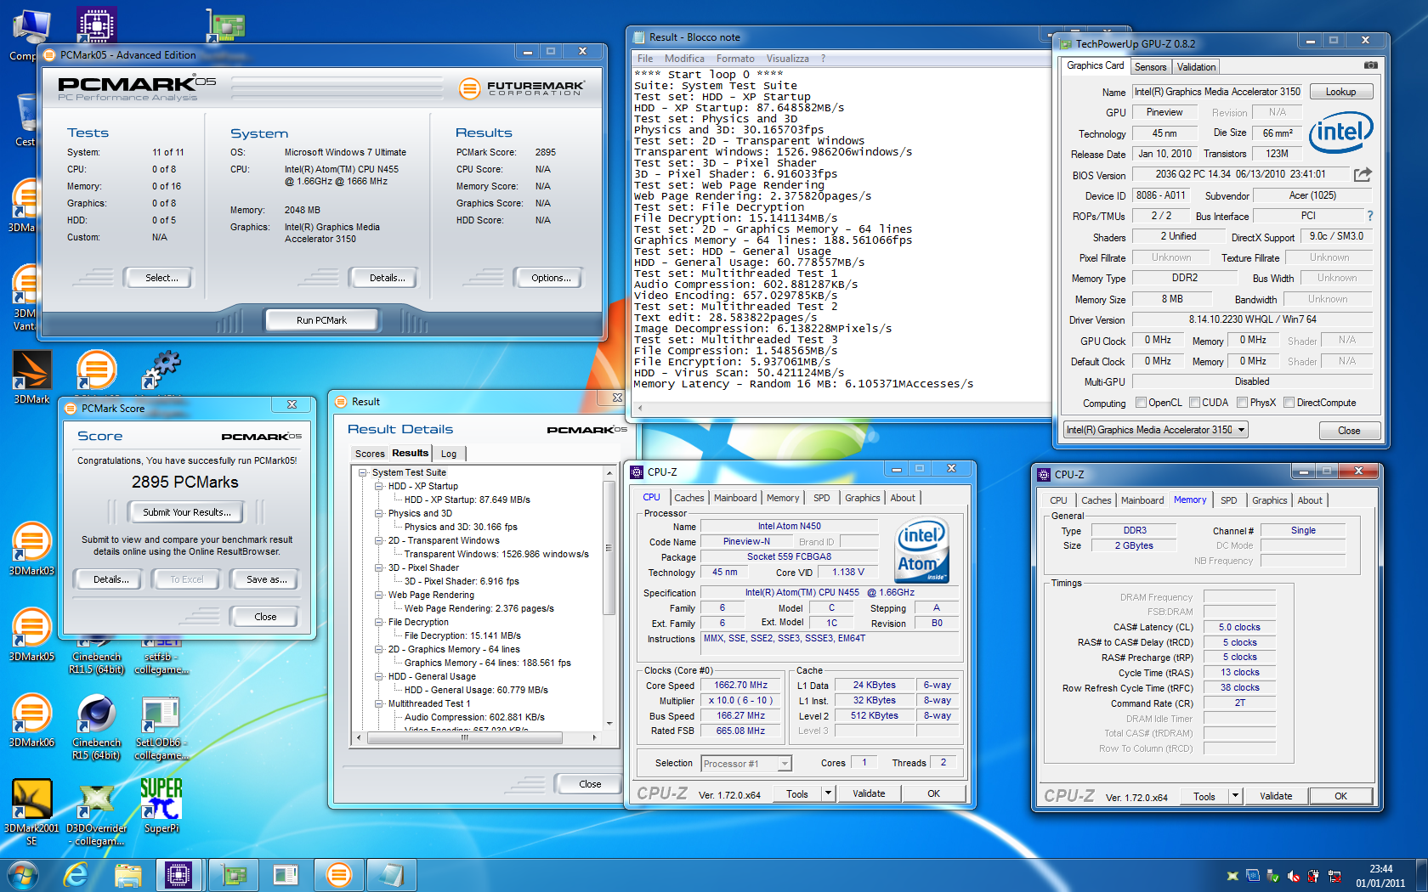Open SuperPi desktop shortcut
This screenshot has height=892, width=1428.
(x=161, y=805)
